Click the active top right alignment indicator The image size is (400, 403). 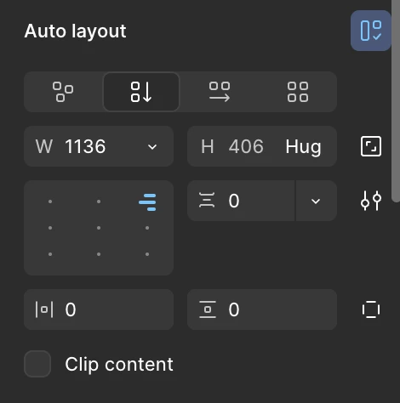[x=147, y=202]
